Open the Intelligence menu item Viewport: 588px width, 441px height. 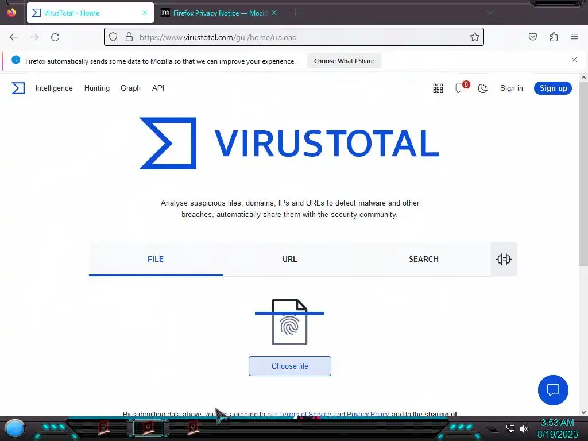(54, 88)
